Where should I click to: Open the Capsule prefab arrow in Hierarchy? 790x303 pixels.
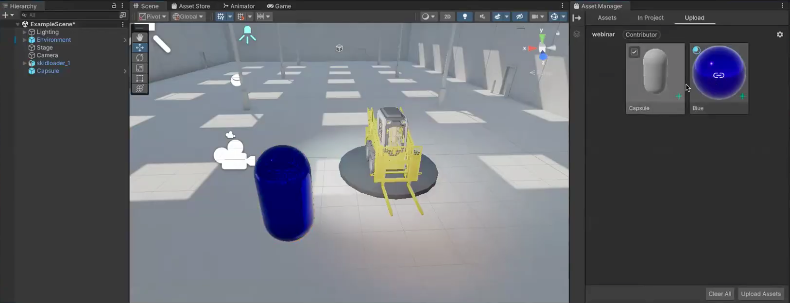coord(125,71)
